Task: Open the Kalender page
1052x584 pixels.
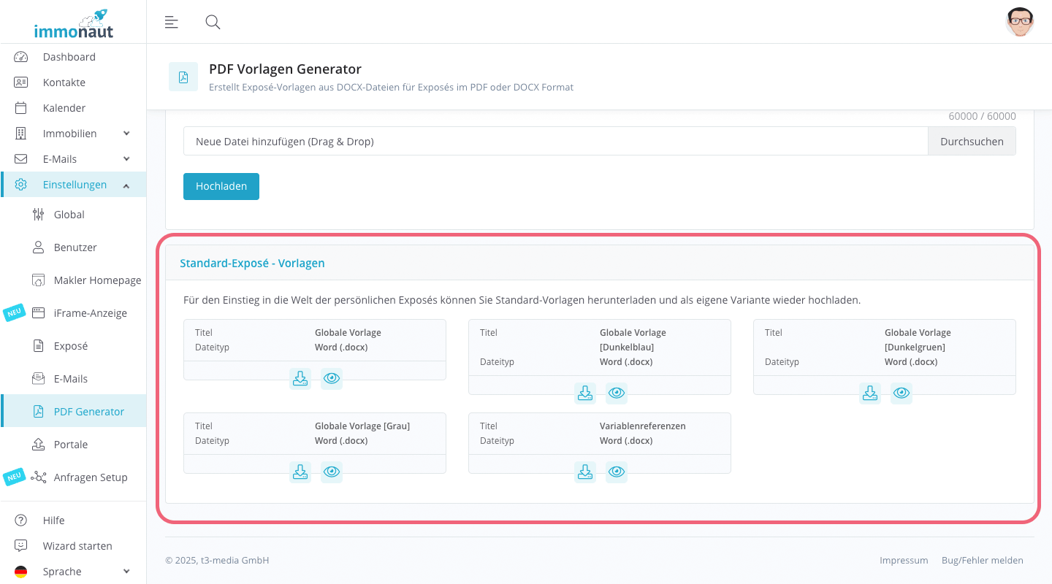Action: 73,108
